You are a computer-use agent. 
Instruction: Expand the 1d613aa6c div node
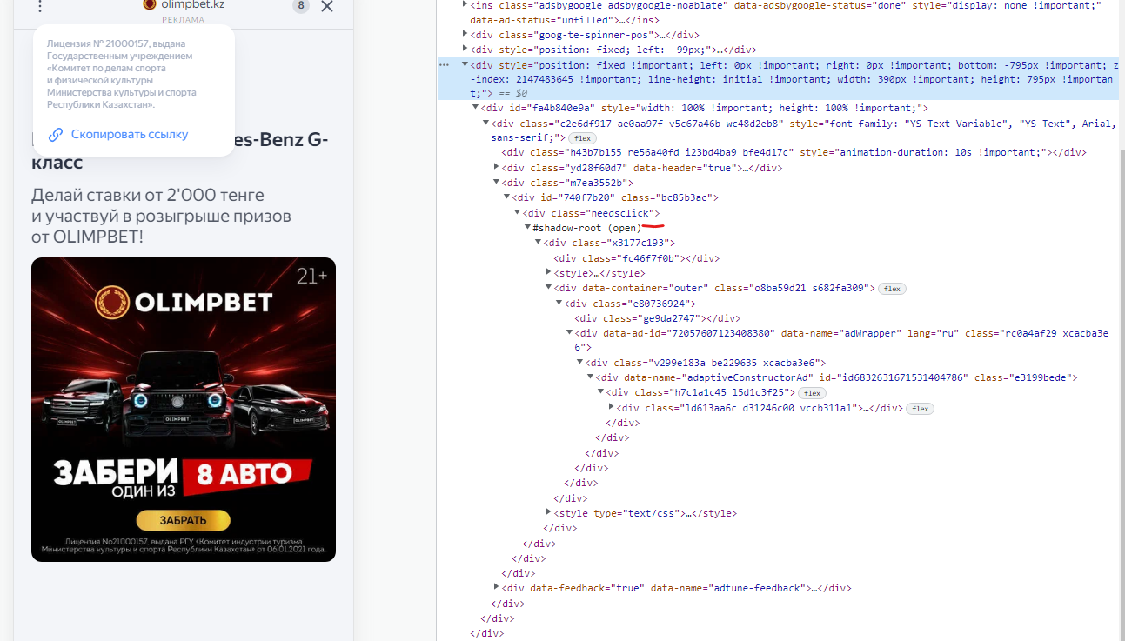tap(611, 408)
